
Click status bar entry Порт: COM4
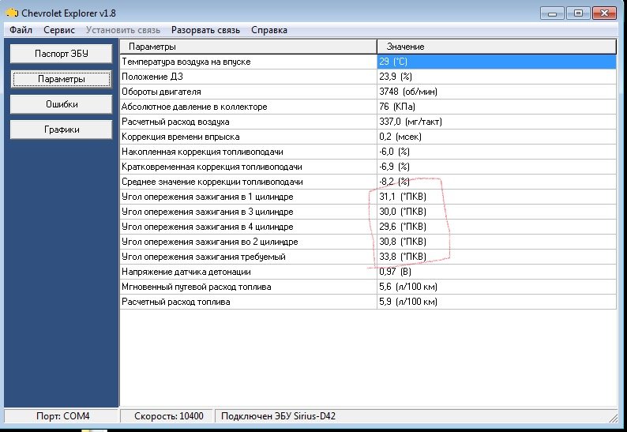click(63, 416)
